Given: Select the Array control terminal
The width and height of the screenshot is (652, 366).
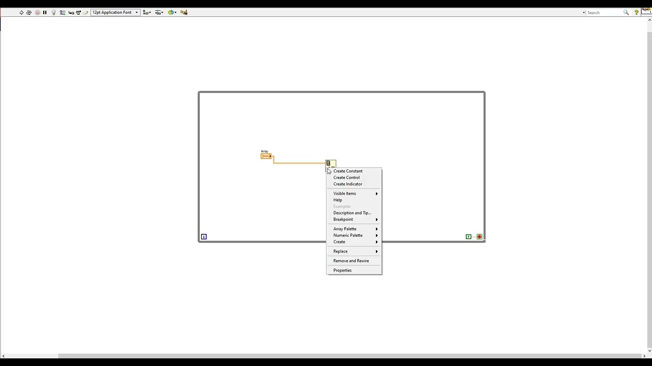Looking at the screenshot, I should 266,156.
